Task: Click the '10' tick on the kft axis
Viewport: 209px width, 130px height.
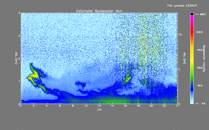Action: (x=180, y=35)
